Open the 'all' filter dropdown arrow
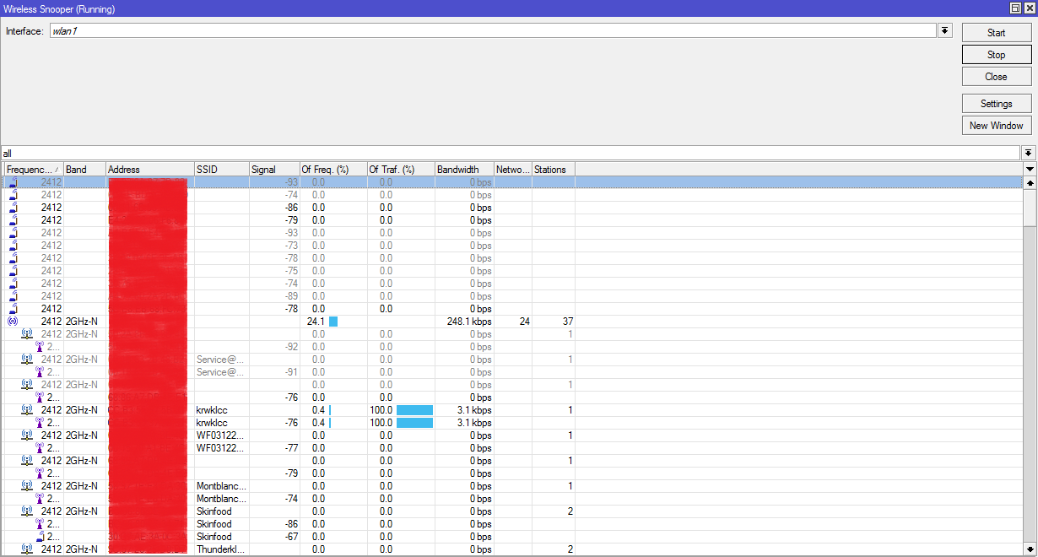This screenshot has height=557, width=1038. point(1029,153)
